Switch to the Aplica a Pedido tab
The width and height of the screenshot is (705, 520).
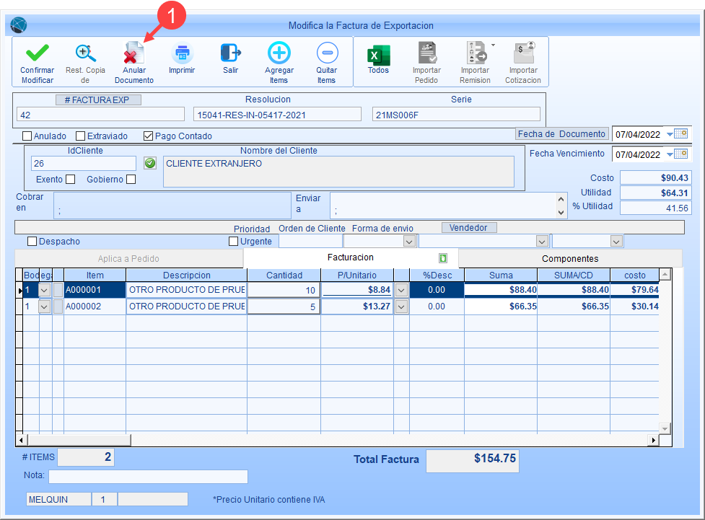tap(128, 258)
